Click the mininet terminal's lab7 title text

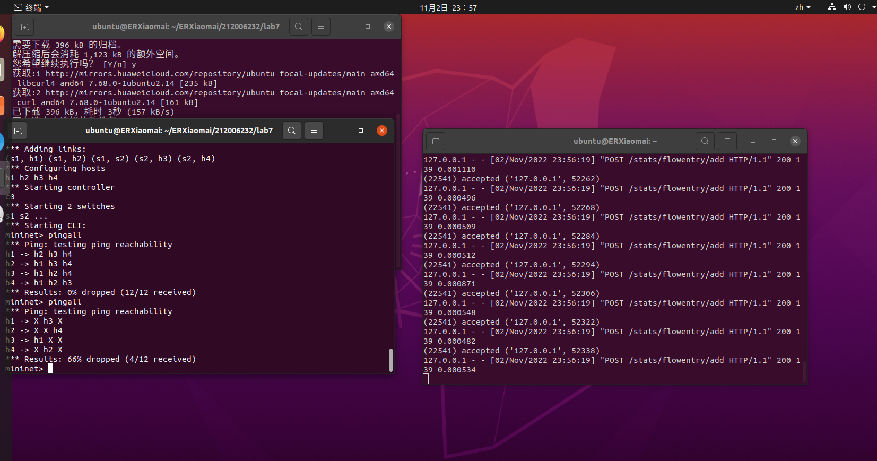pos(179,131)
